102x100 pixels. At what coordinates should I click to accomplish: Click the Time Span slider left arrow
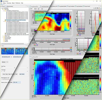[x=1, y=71]
